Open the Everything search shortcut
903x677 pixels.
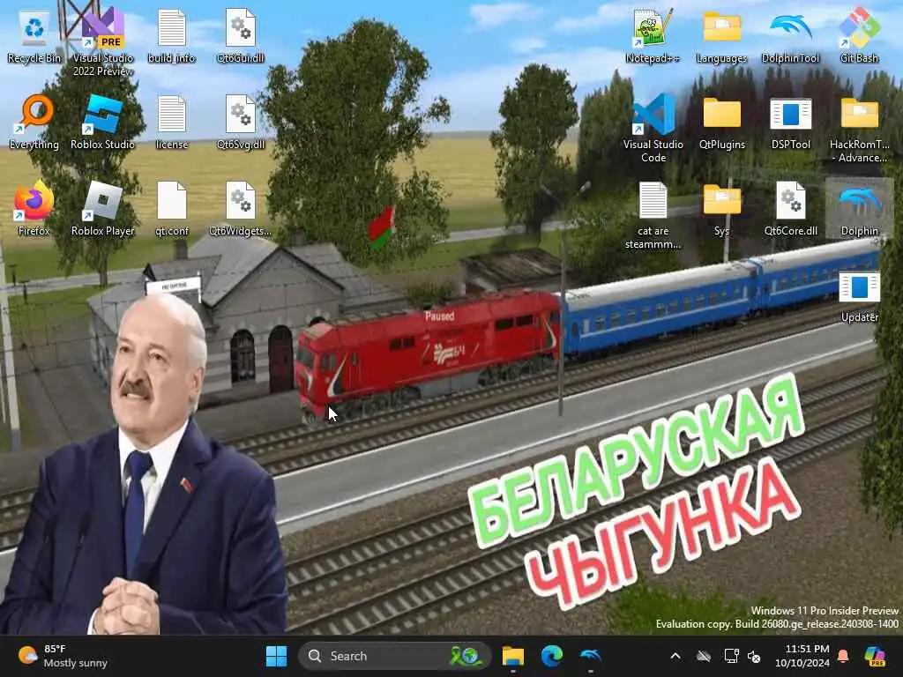tap(34, 123)
